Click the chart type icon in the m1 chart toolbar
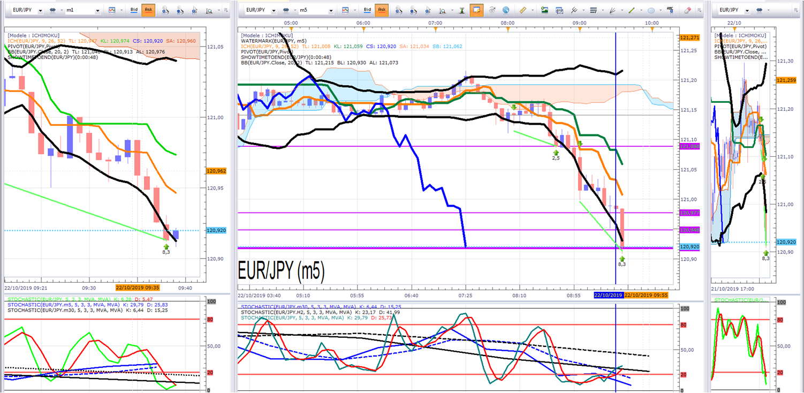The image size is (804, 393). click(111, 10)
